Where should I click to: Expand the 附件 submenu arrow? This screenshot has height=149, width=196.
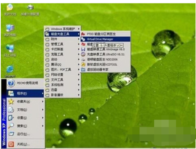click(x=79, y=39)
